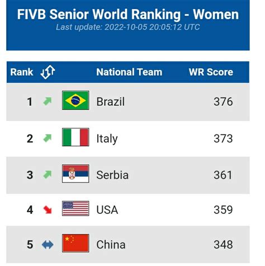The image size is (265, 266).
Task: Sort by the WR Score column header
Action: (211, 72)
